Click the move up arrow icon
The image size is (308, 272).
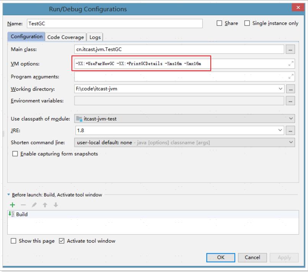pos(38,205)
